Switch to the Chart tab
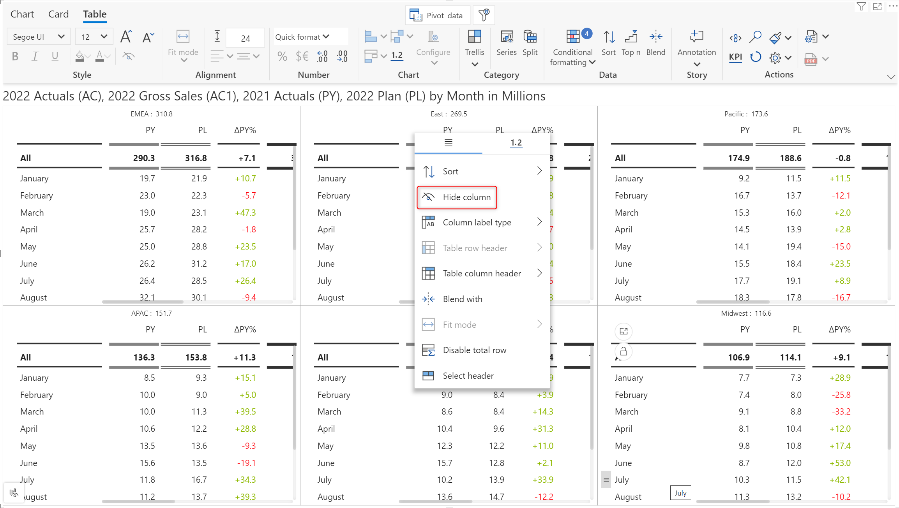This screenshot has width=899, height=508. 22,14
